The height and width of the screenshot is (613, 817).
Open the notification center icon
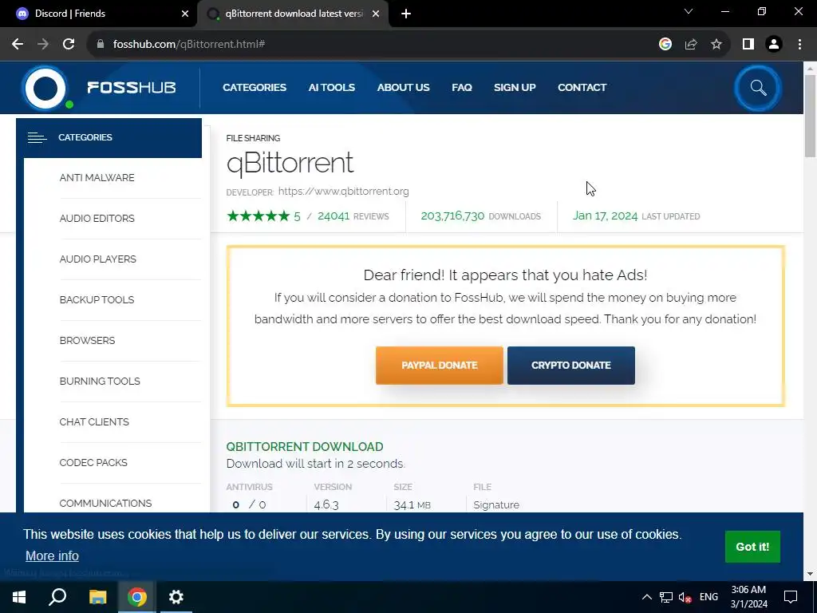[791, 597]
